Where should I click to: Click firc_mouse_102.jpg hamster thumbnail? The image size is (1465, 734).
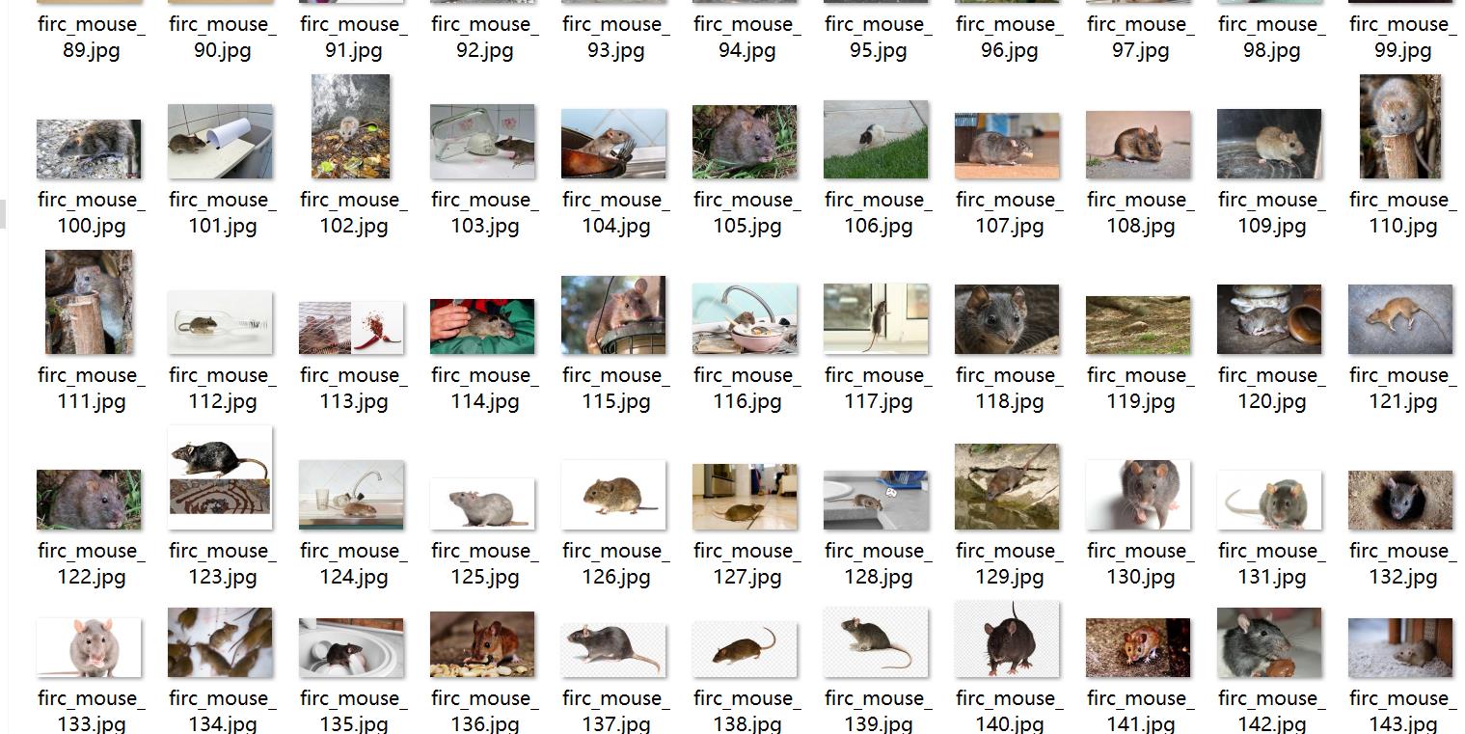(x=351, y=126)
